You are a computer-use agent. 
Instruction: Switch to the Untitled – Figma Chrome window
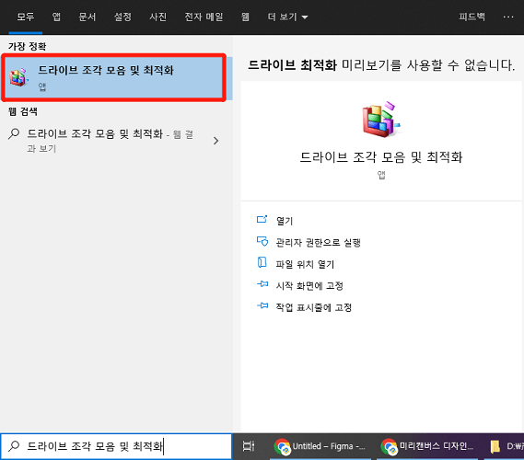pyautogui.click(x=320, y=446)
